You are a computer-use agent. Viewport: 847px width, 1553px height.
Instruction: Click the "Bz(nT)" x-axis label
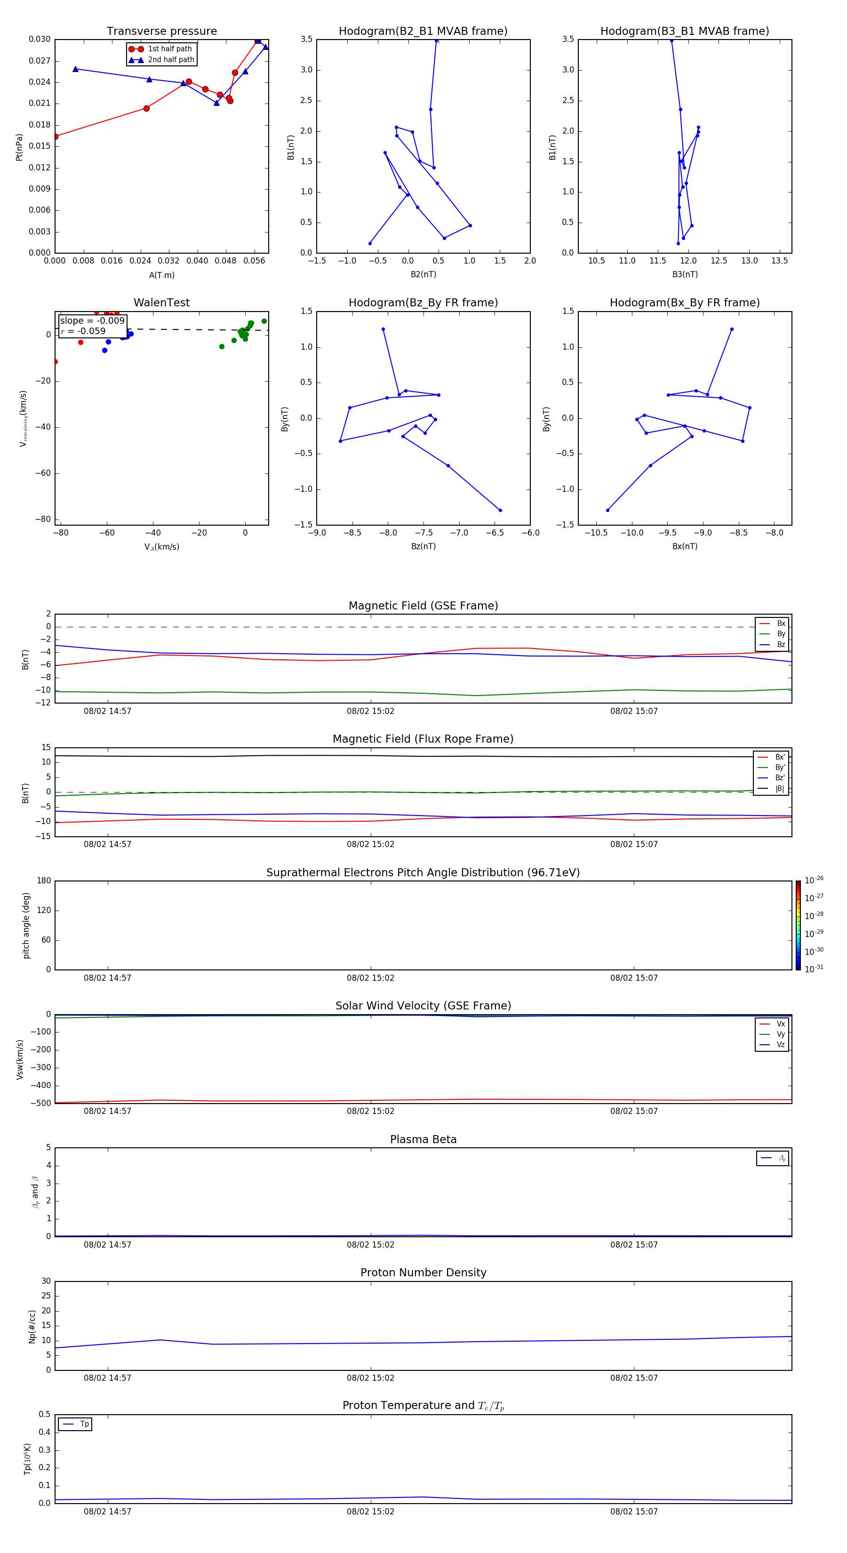click(423, 546)
